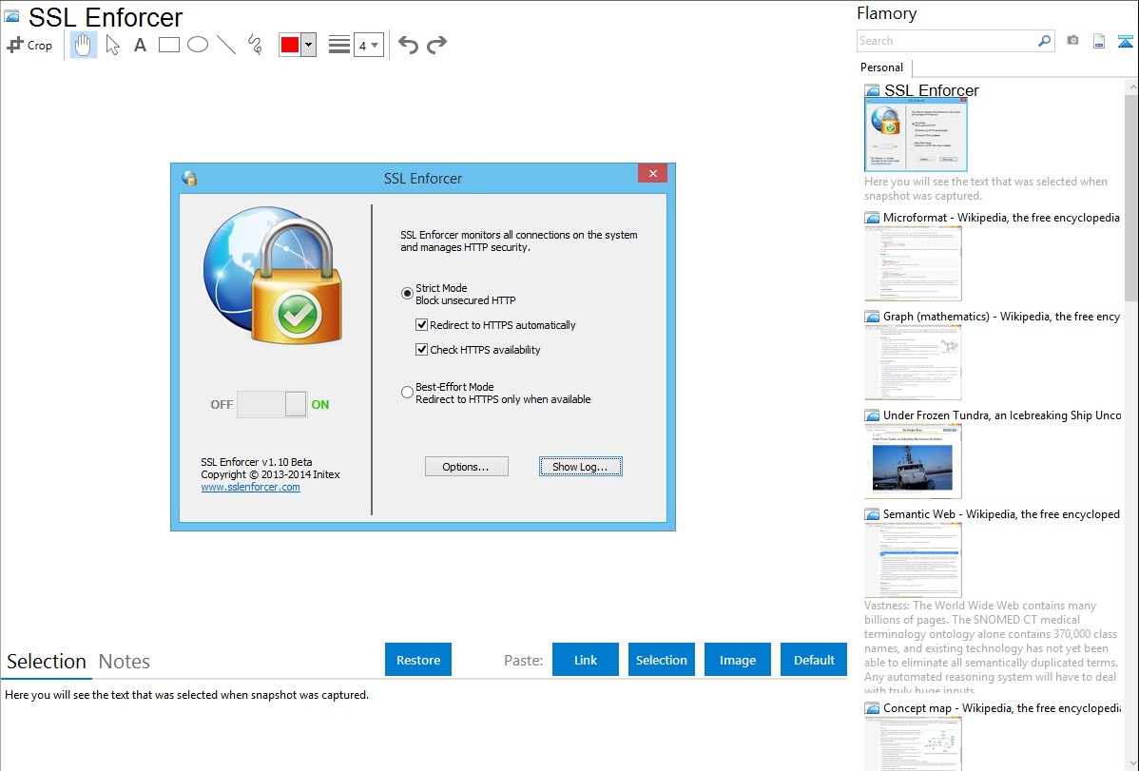Switch to the Notes tab

coord(125,662)
